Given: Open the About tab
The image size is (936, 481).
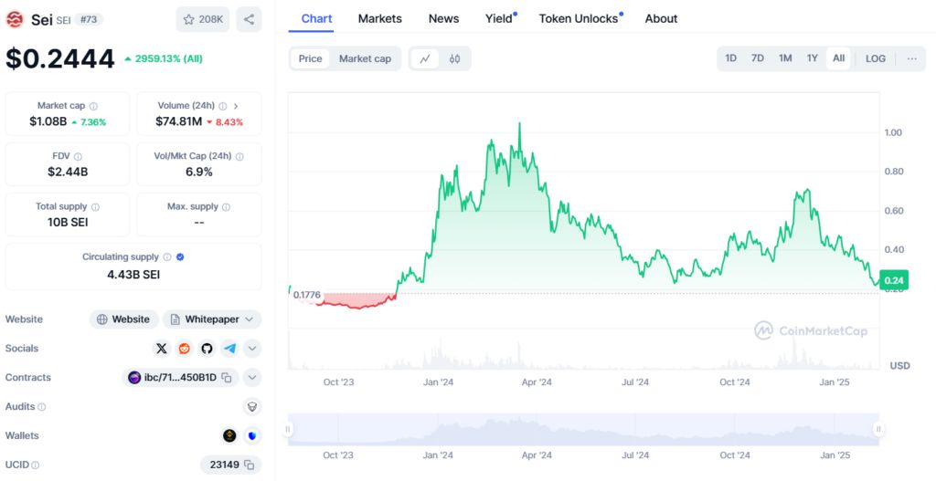Looking at the screenshot, I should tap(661, 18).
